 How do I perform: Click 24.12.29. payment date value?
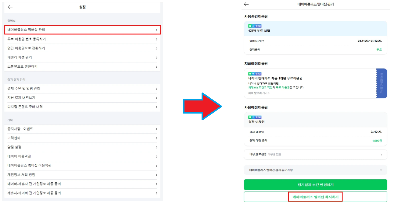[x=376, y=132]
